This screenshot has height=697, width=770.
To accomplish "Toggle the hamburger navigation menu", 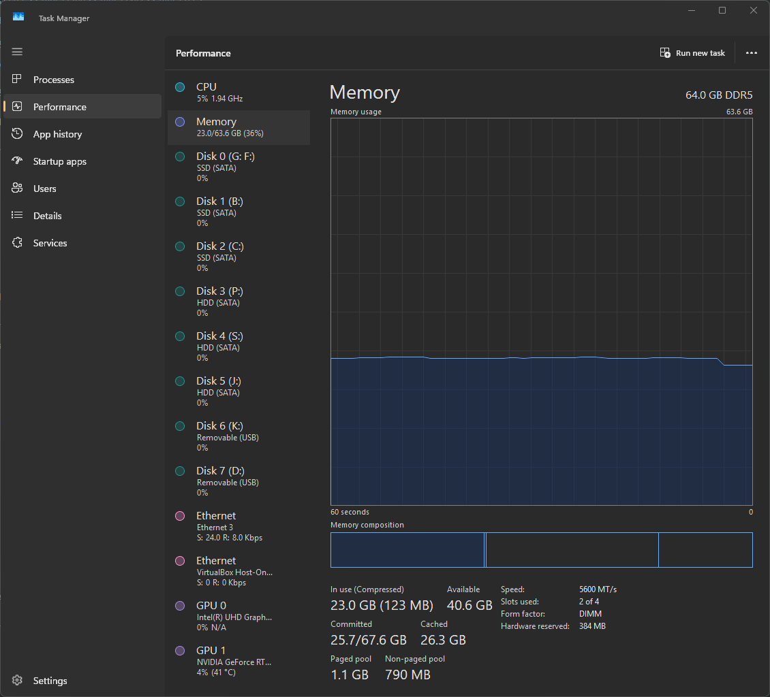I will pos(17,52).
